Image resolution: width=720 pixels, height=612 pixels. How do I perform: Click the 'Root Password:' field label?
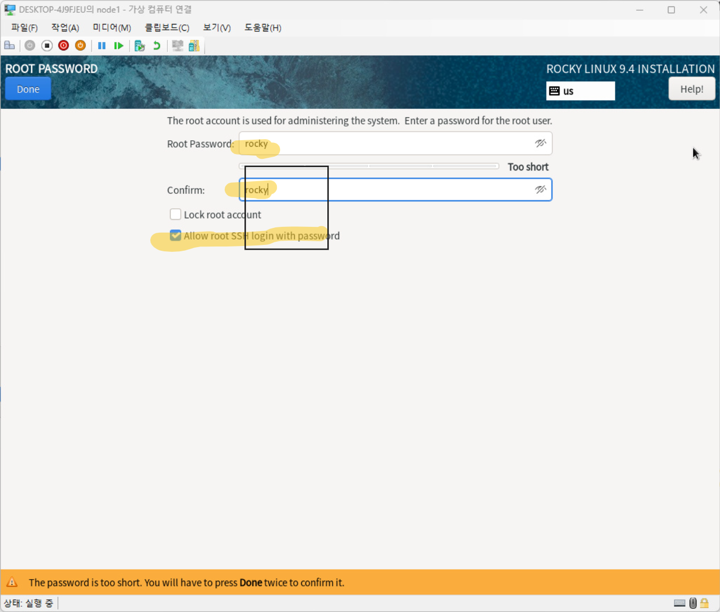[x=200, y=143]
